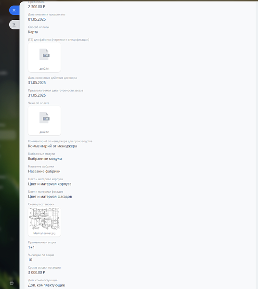Click док2.txt filename in Чеки об оплате attachment
The width and height of the screenshot is (258, 289).
coord(44,132)
